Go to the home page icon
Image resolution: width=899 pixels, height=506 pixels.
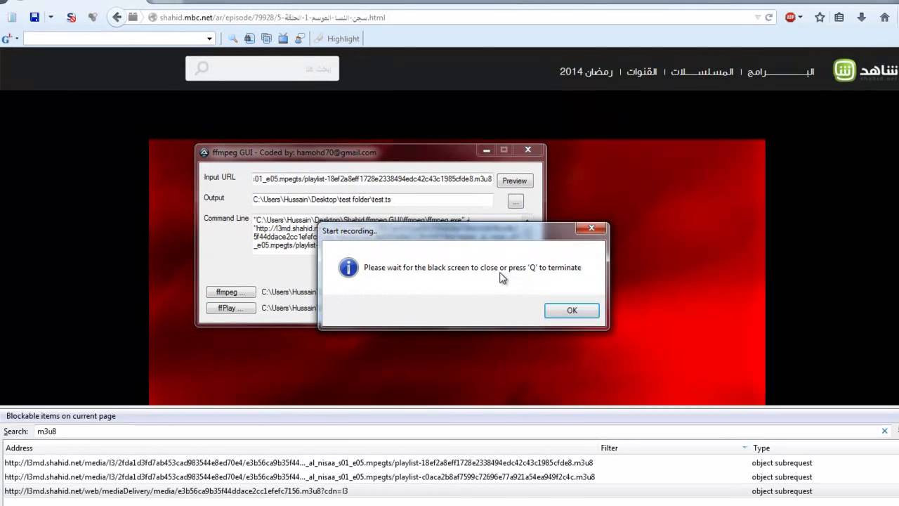884,18
